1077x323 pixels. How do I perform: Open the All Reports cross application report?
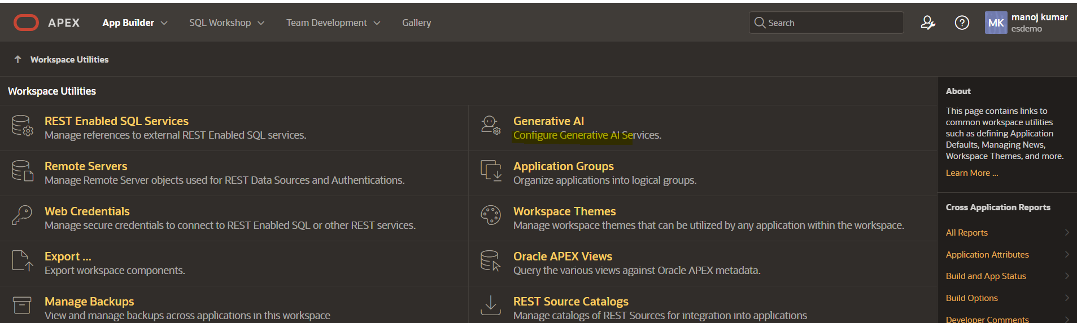pos(967,233)
